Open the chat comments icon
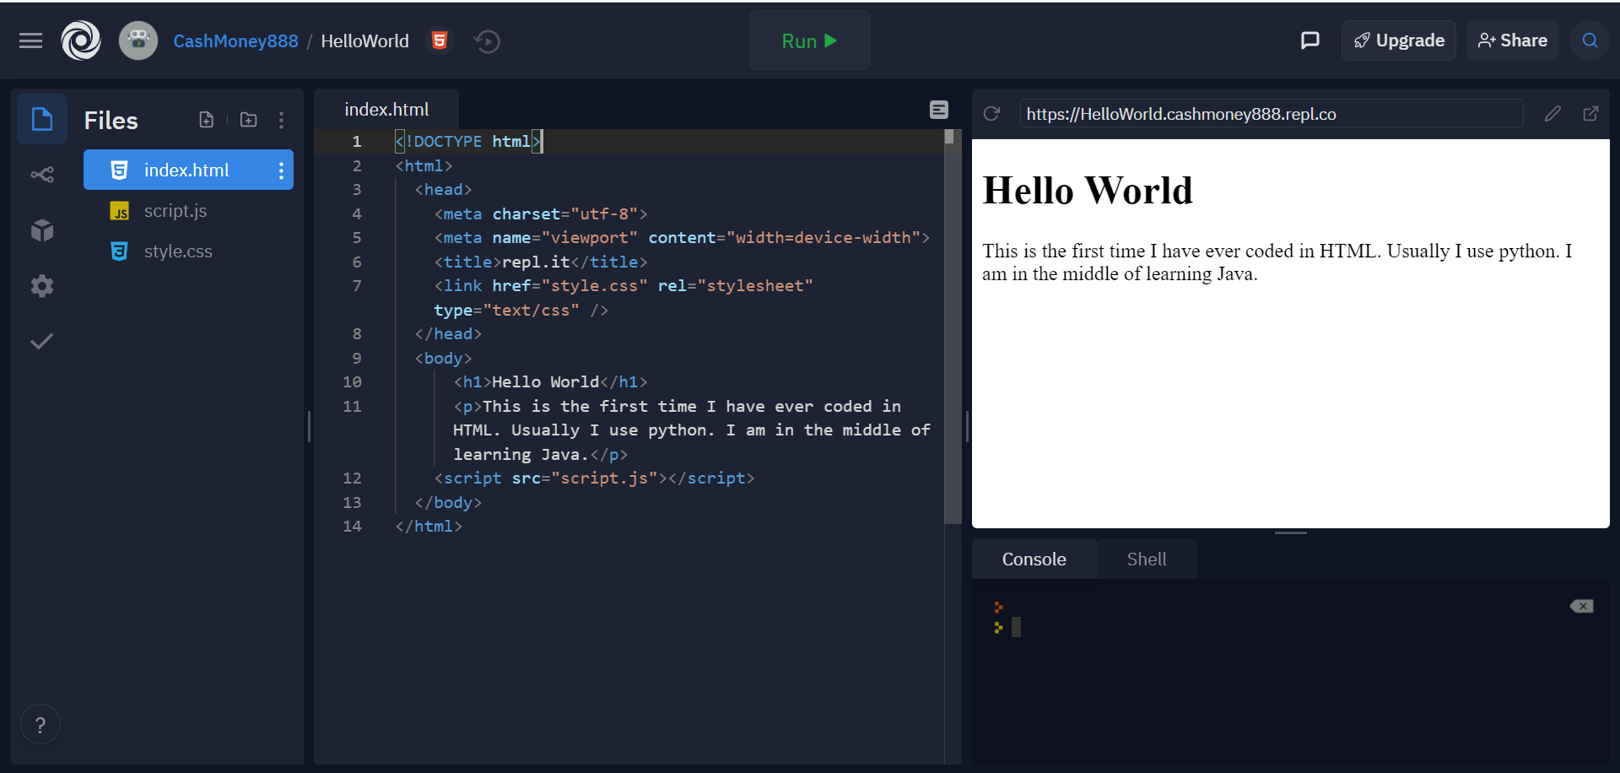This screenshot has width=1620, height=773. point(1309,41)
